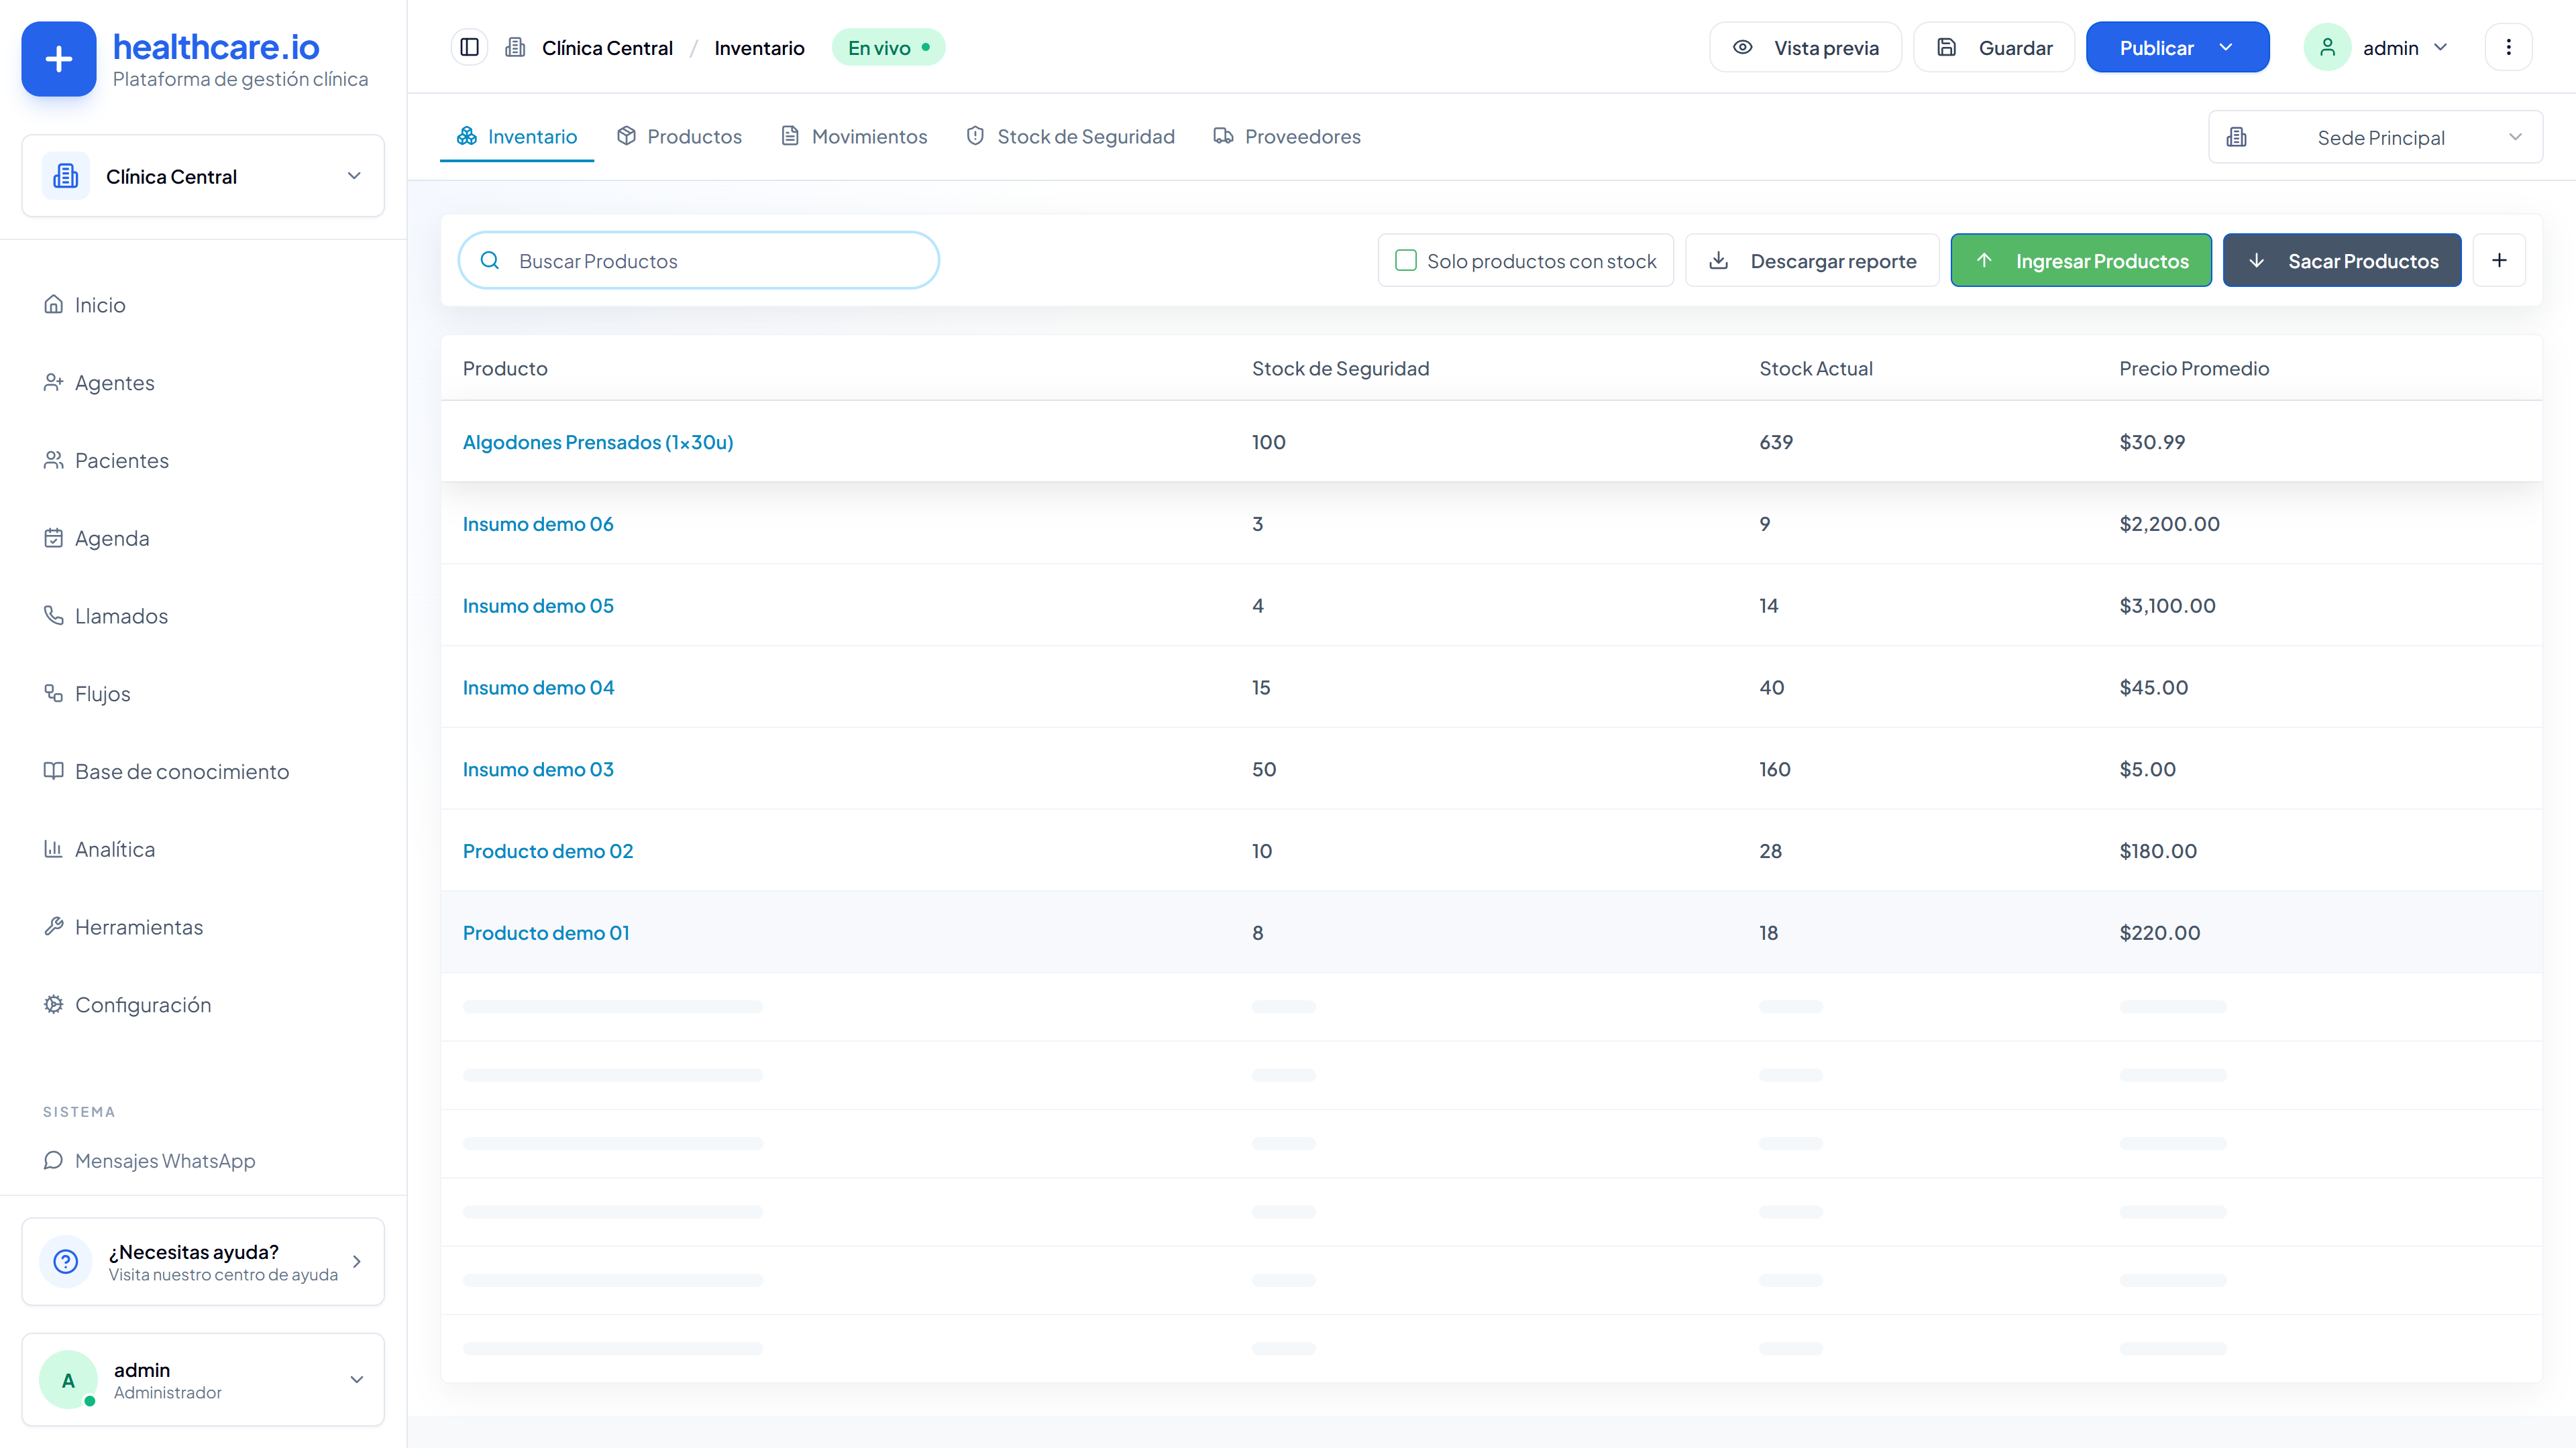
Task: Click the Base de conocimiento book icon
Action: coord(53,770)
